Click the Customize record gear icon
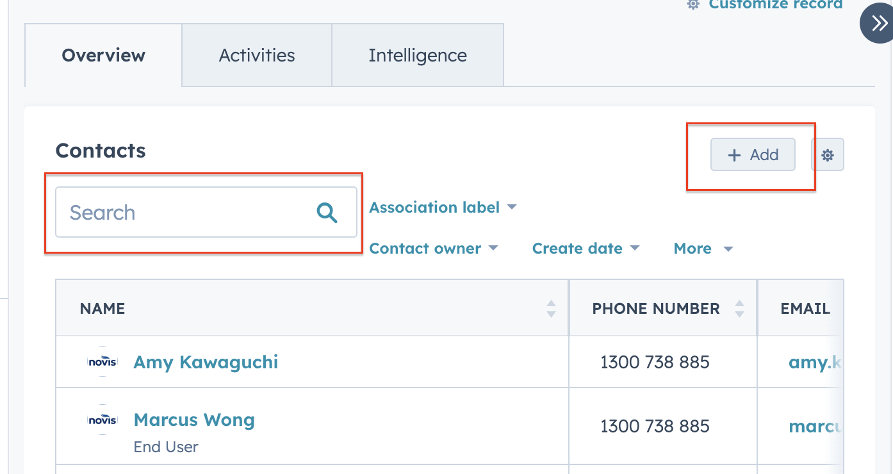This screenshot has width=893, height=474. point(693,4)
